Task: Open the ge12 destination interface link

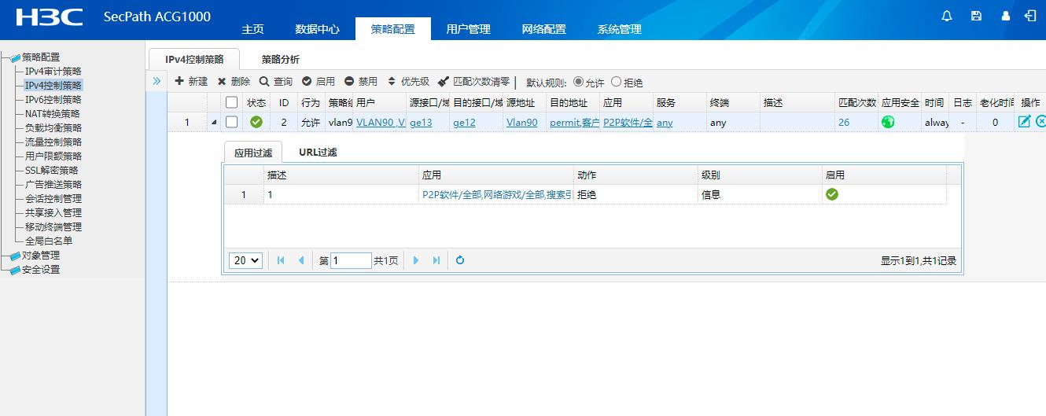Action: (464, 122)
